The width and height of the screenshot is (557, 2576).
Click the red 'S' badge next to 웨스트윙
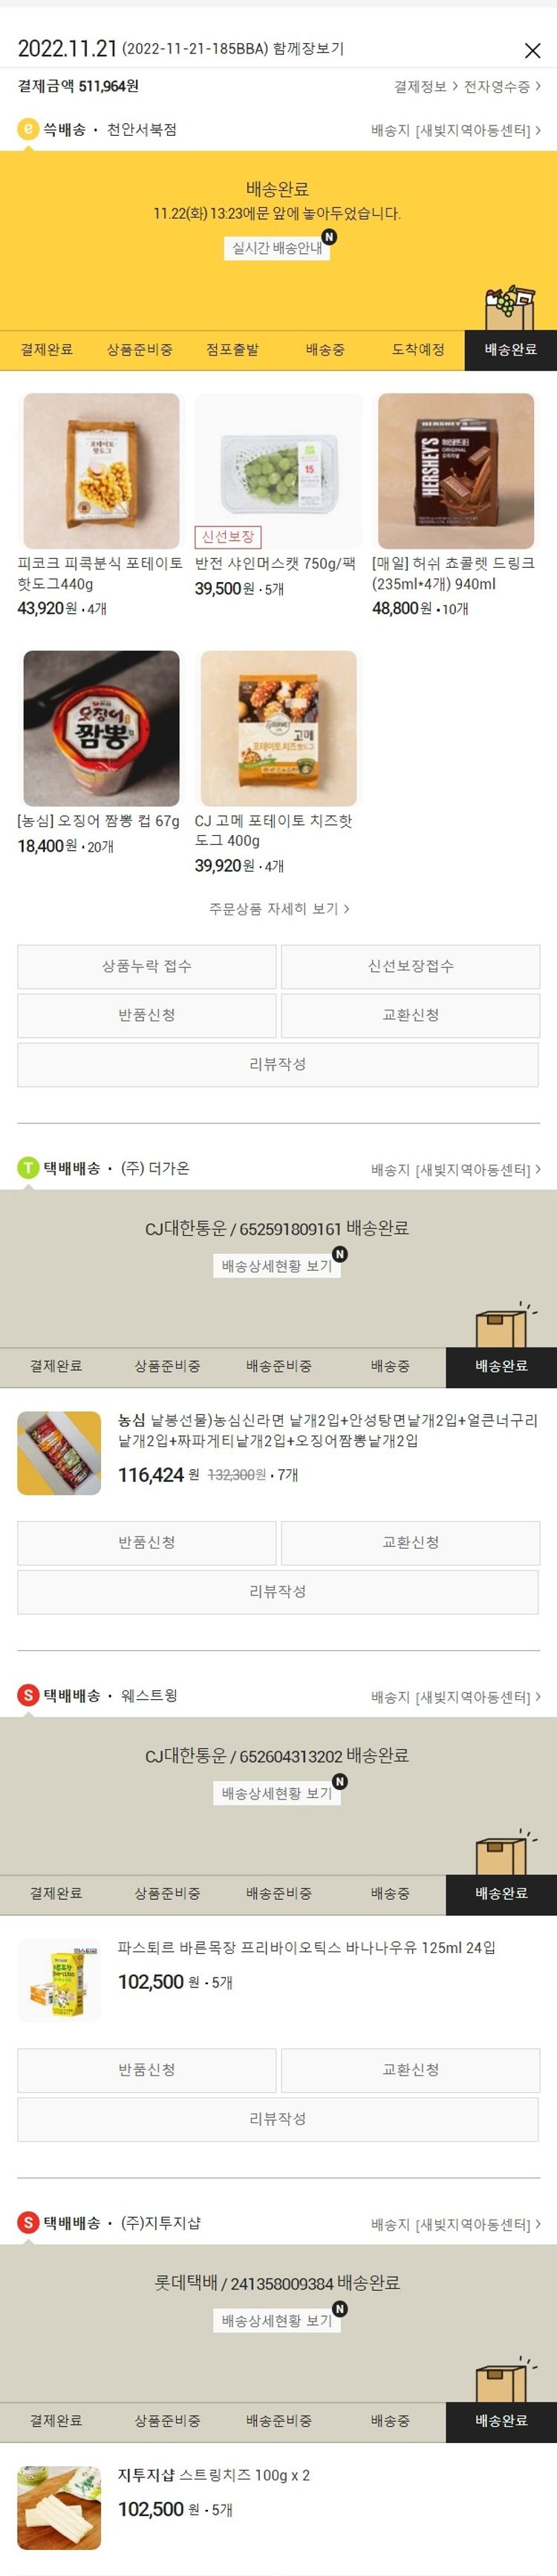(x=28, y=1695)
